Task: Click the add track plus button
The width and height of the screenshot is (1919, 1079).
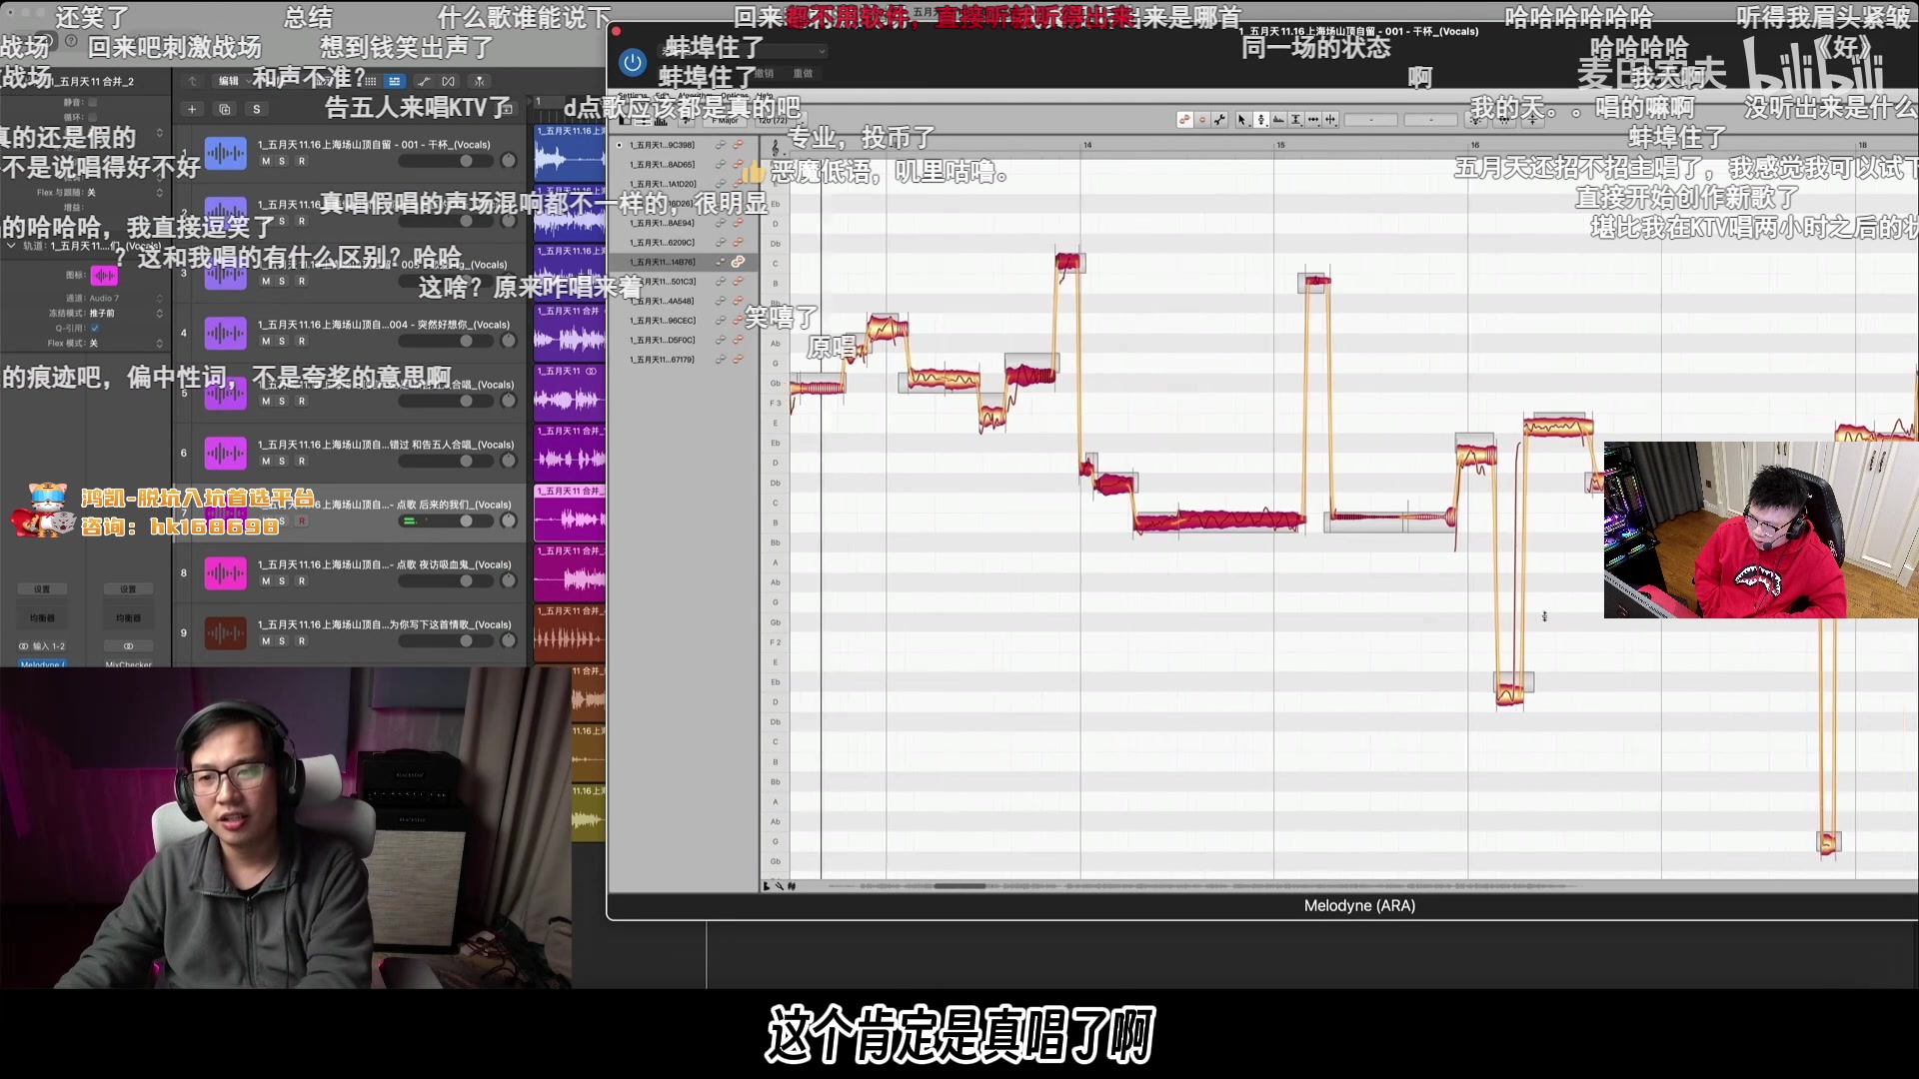Action: coord(192,109)
